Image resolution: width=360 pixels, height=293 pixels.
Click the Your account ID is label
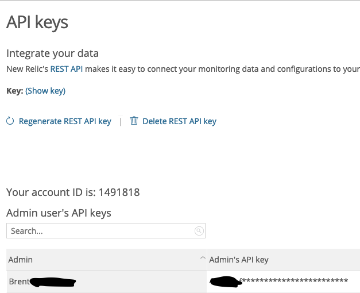coord(51,192)
